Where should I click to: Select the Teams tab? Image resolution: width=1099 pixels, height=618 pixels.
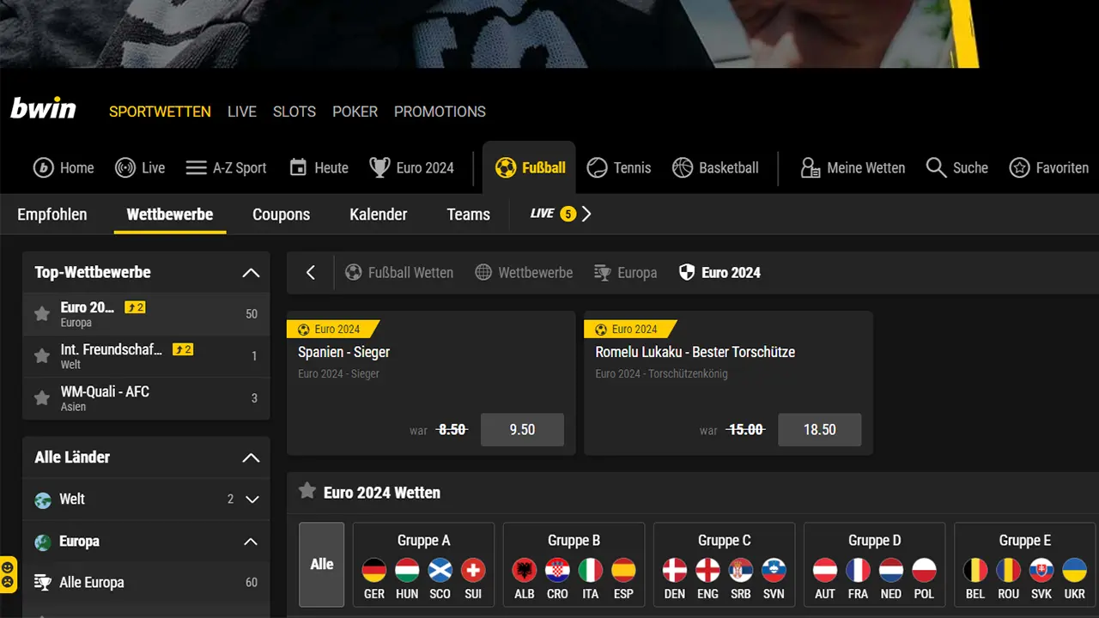tap(469, 215)
